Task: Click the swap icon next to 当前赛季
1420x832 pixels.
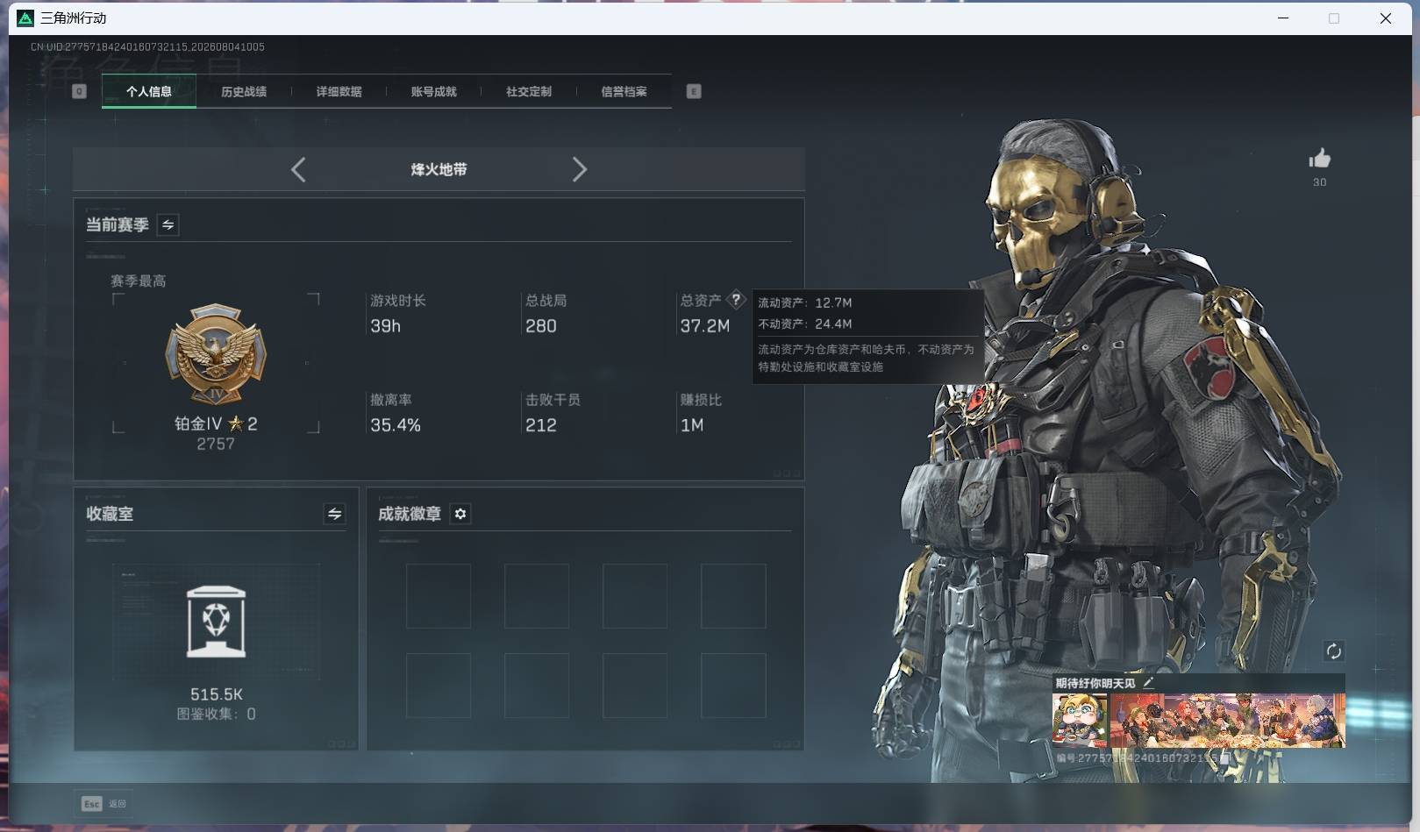Action: [x=168, y=225]
